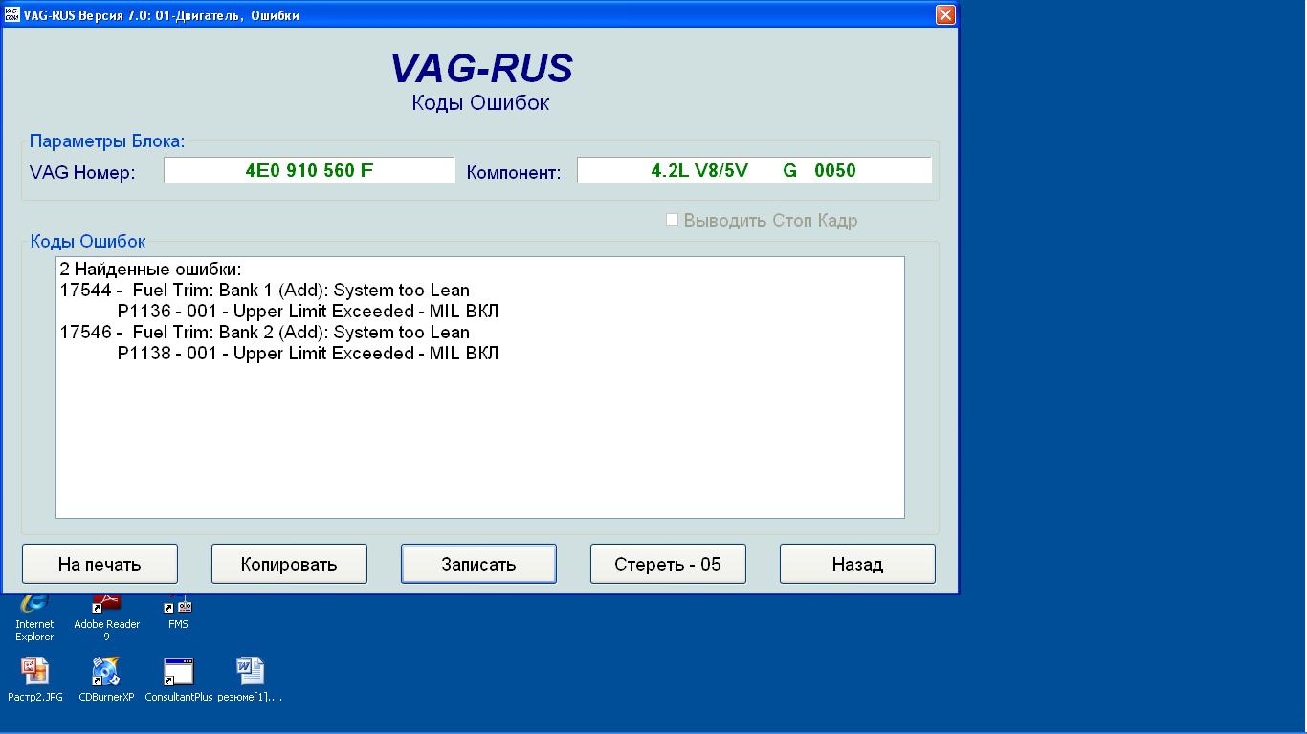Toggle the Выводить Стоп Кадр checkbox
Image resolution: width=1307 pixels, height=734 pixels.
(x=672, y=220)
